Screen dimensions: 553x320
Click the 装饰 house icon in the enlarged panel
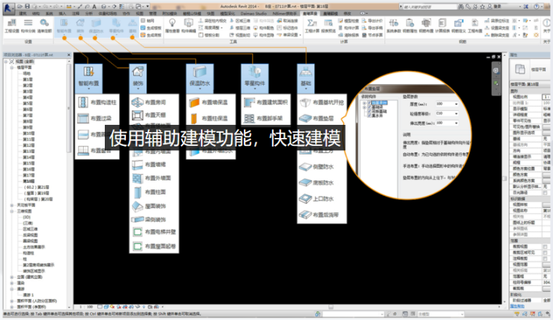[138, 73]
